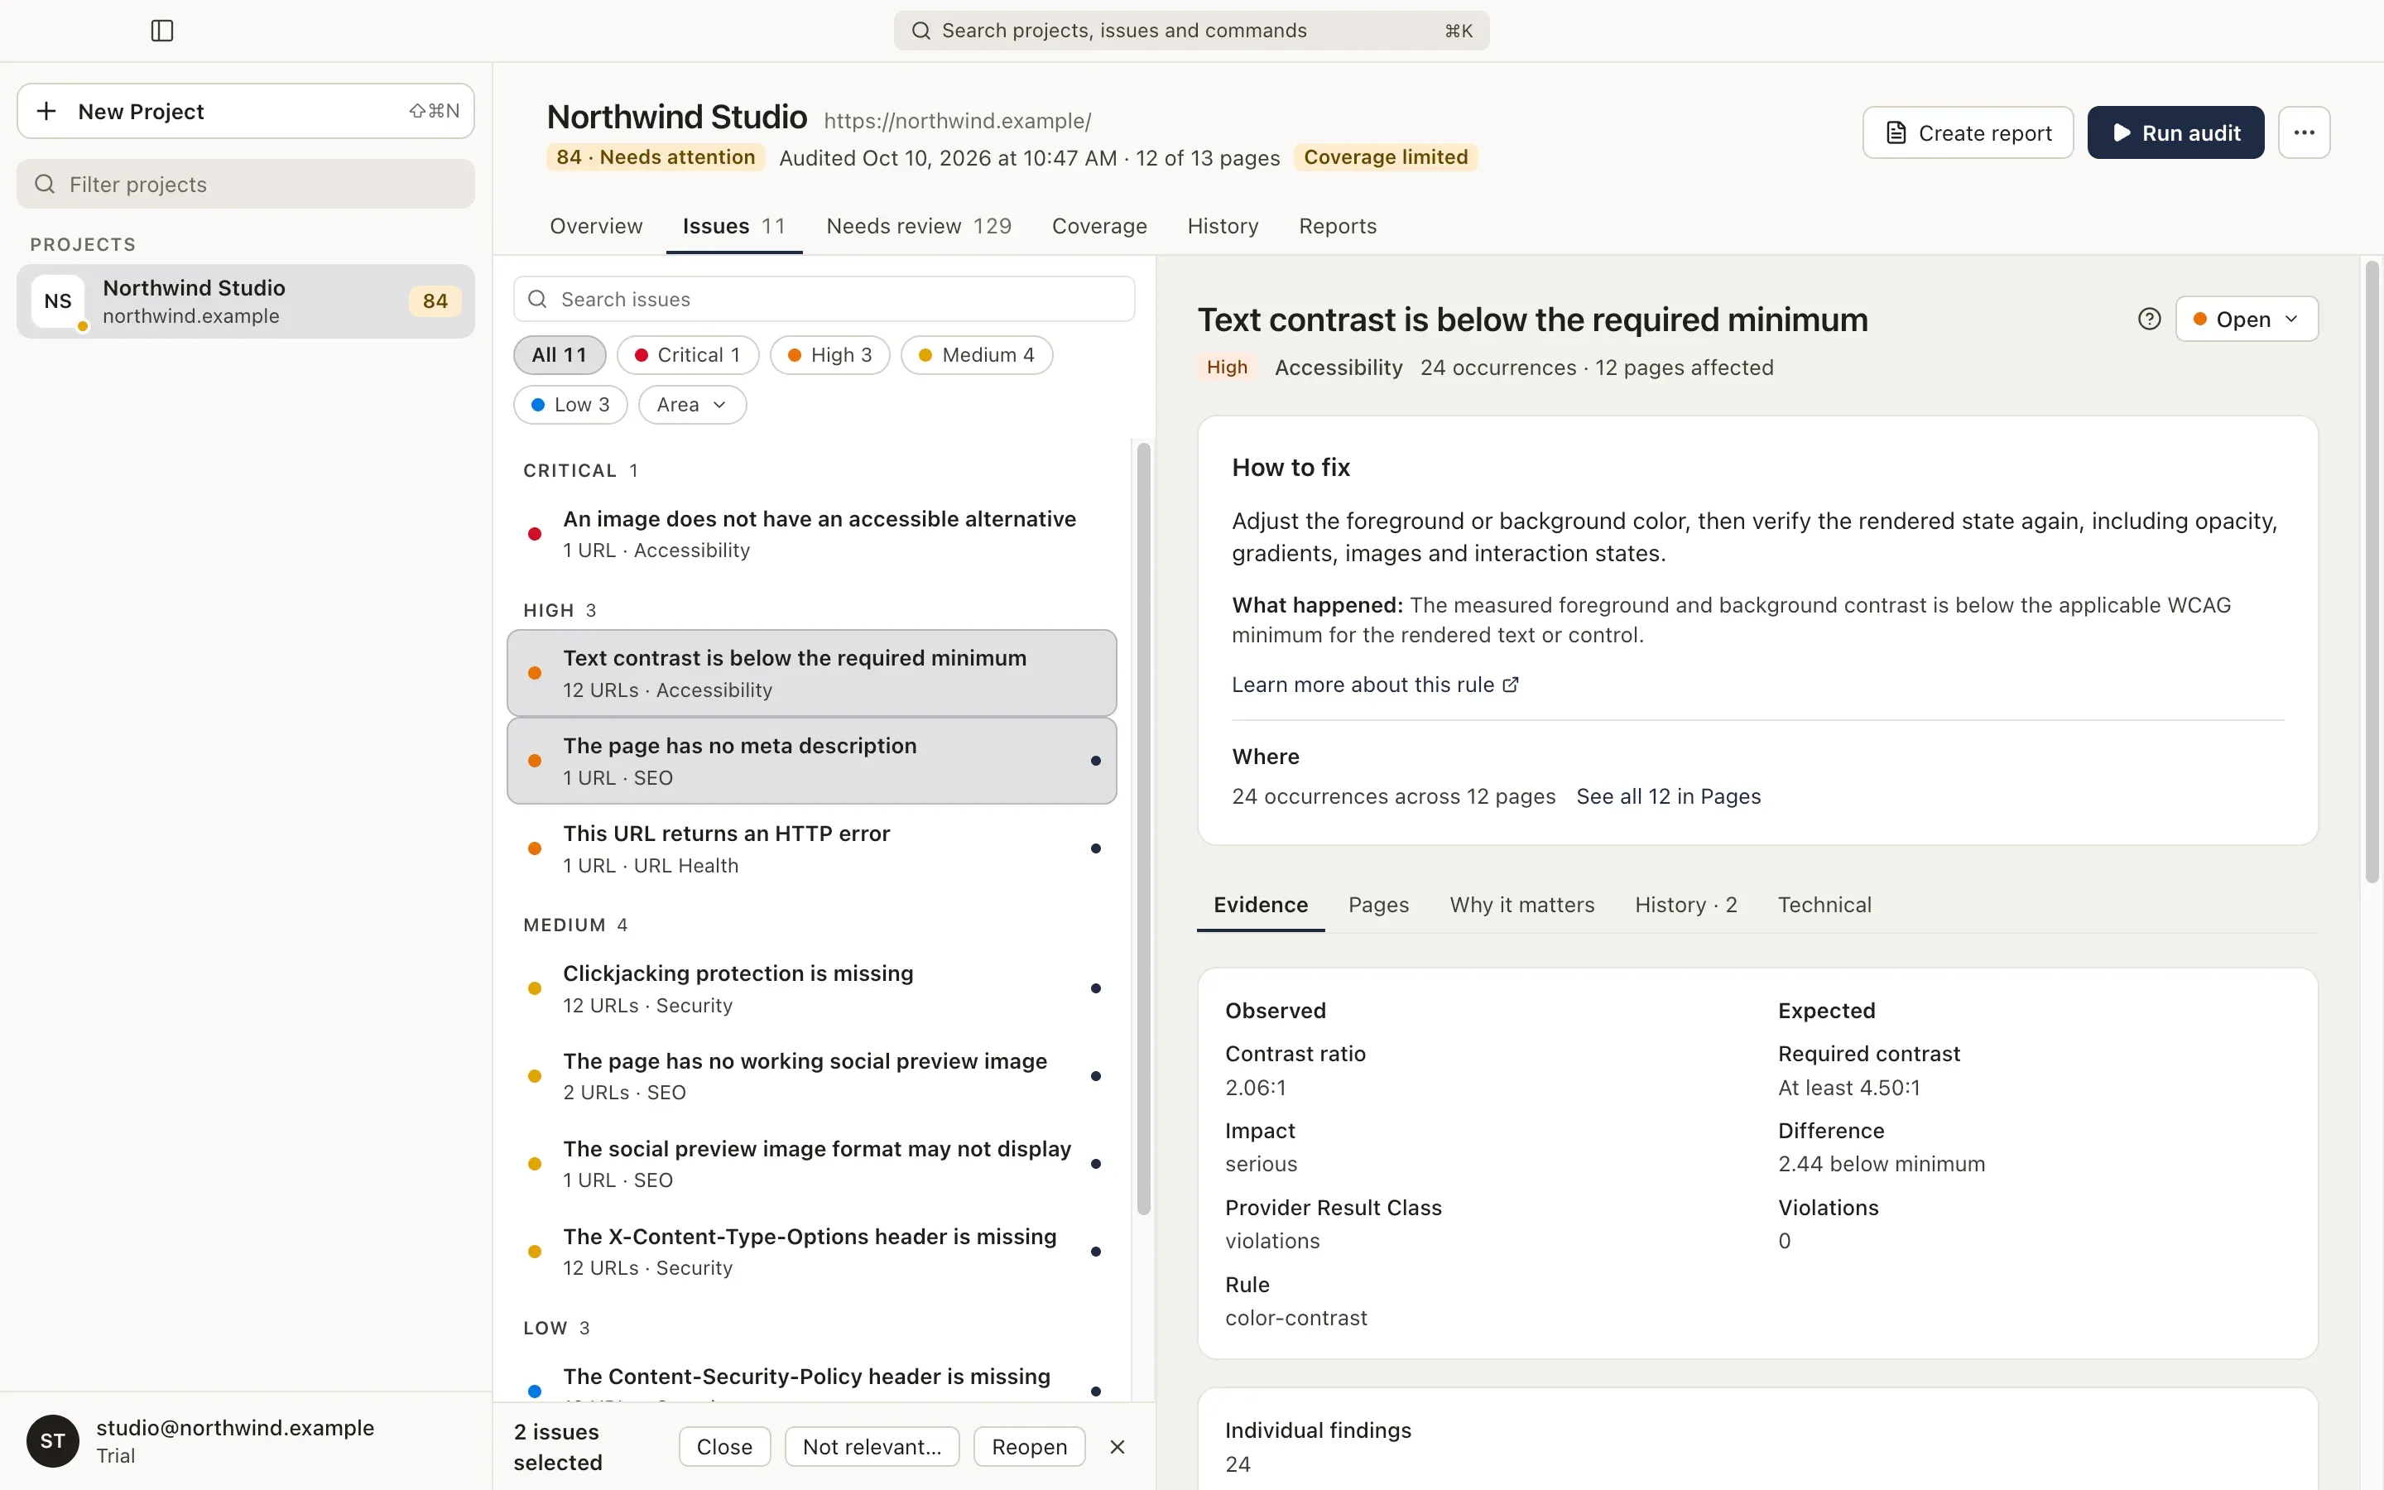Screen dimensions: 2384x1490
Task: Filter issues by Low 3
Action: [570, 405]
